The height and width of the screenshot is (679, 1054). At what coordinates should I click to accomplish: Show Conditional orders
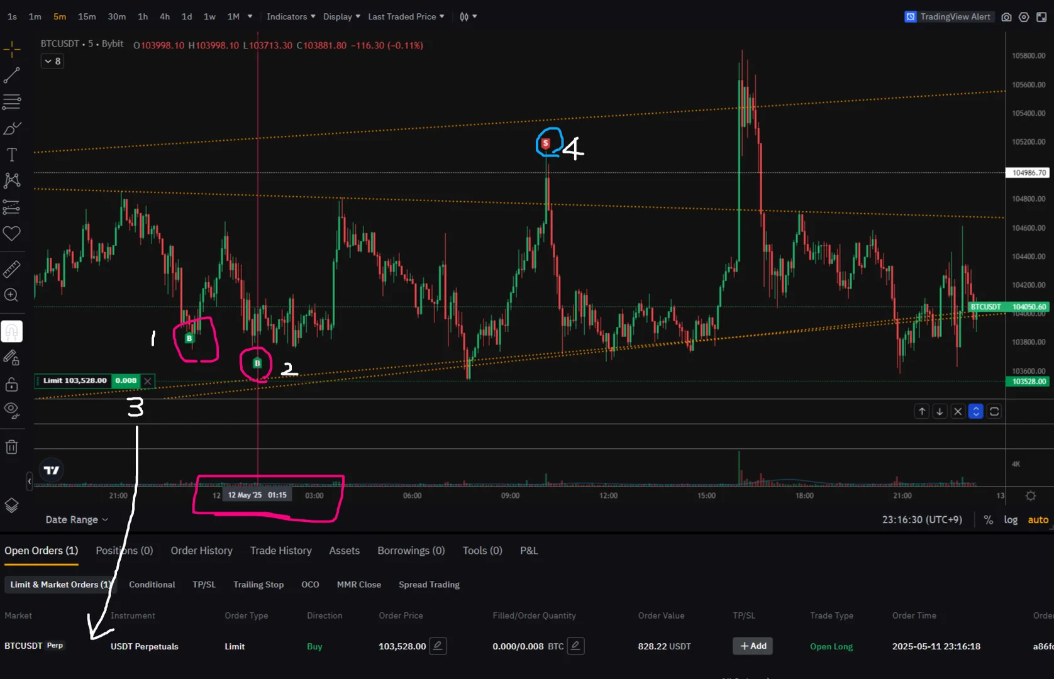[152, 585]
